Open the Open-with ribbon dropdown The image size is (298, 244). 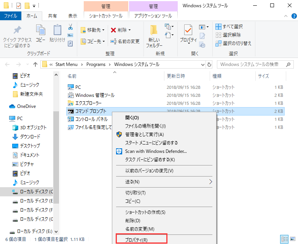204,27
